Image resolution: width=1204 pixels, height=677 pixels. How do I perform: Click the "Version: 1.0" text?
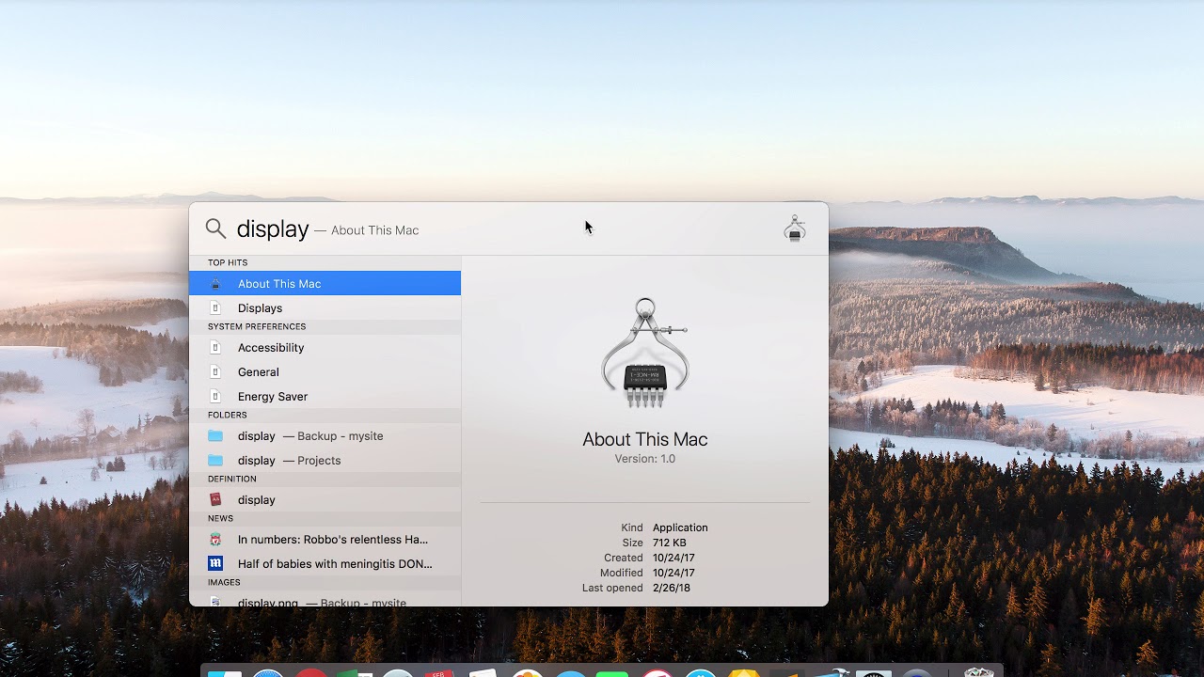645,459
